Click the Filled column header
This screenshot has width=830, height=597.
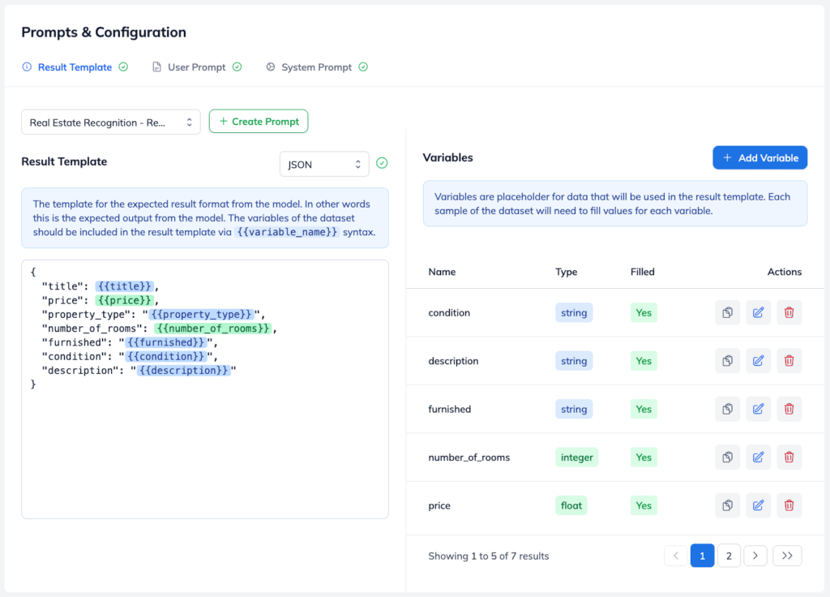pyautogui.click(x=642, y=272)
